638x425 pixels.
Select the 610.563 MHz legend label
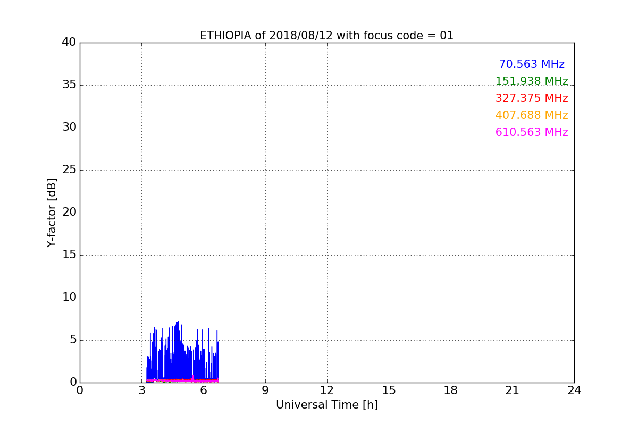pyautogui.click(x=532, y=132)
